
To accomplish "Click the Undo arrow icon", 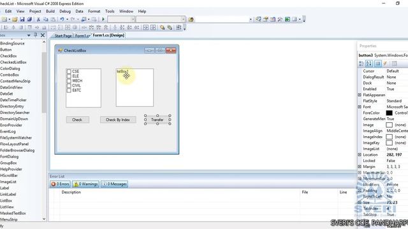I will 62,19.
